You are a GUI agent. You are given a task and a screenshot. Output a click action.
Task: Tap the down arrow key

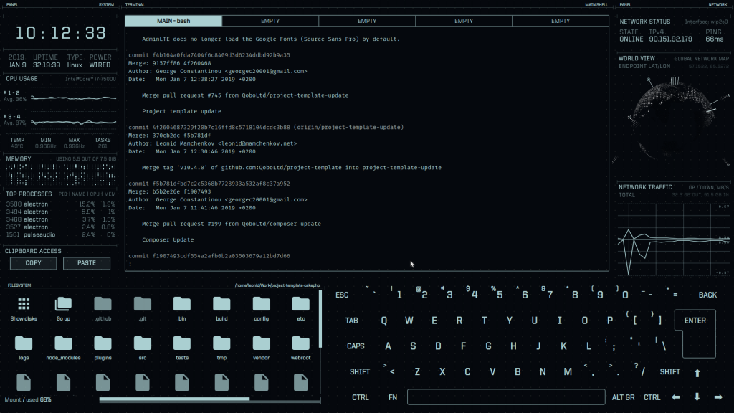point(697,397)
